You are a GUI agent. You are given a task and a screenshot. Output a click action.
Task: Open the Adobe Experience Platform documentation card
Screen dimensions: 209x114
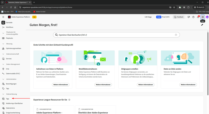pyautogui.click(x=54, y=110)
